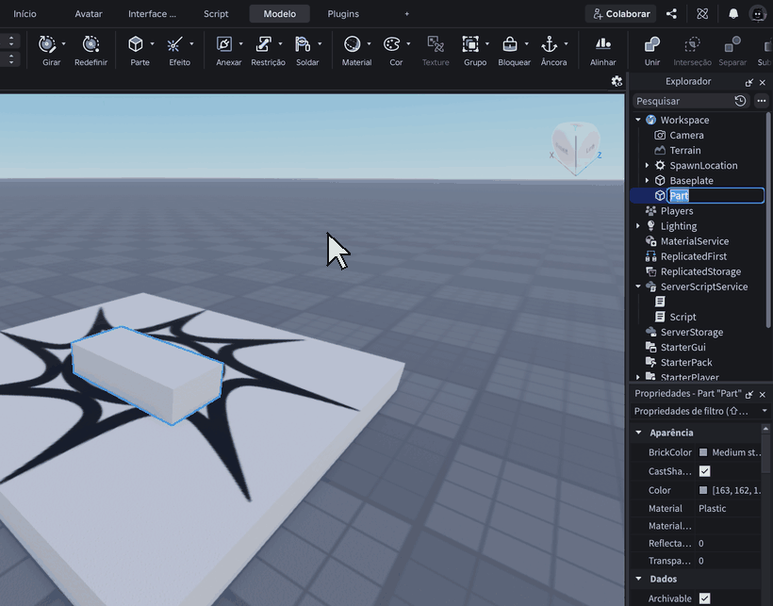Select the Unir union tool
This screenshot has height=606, width=773.
tap(652, 50)
